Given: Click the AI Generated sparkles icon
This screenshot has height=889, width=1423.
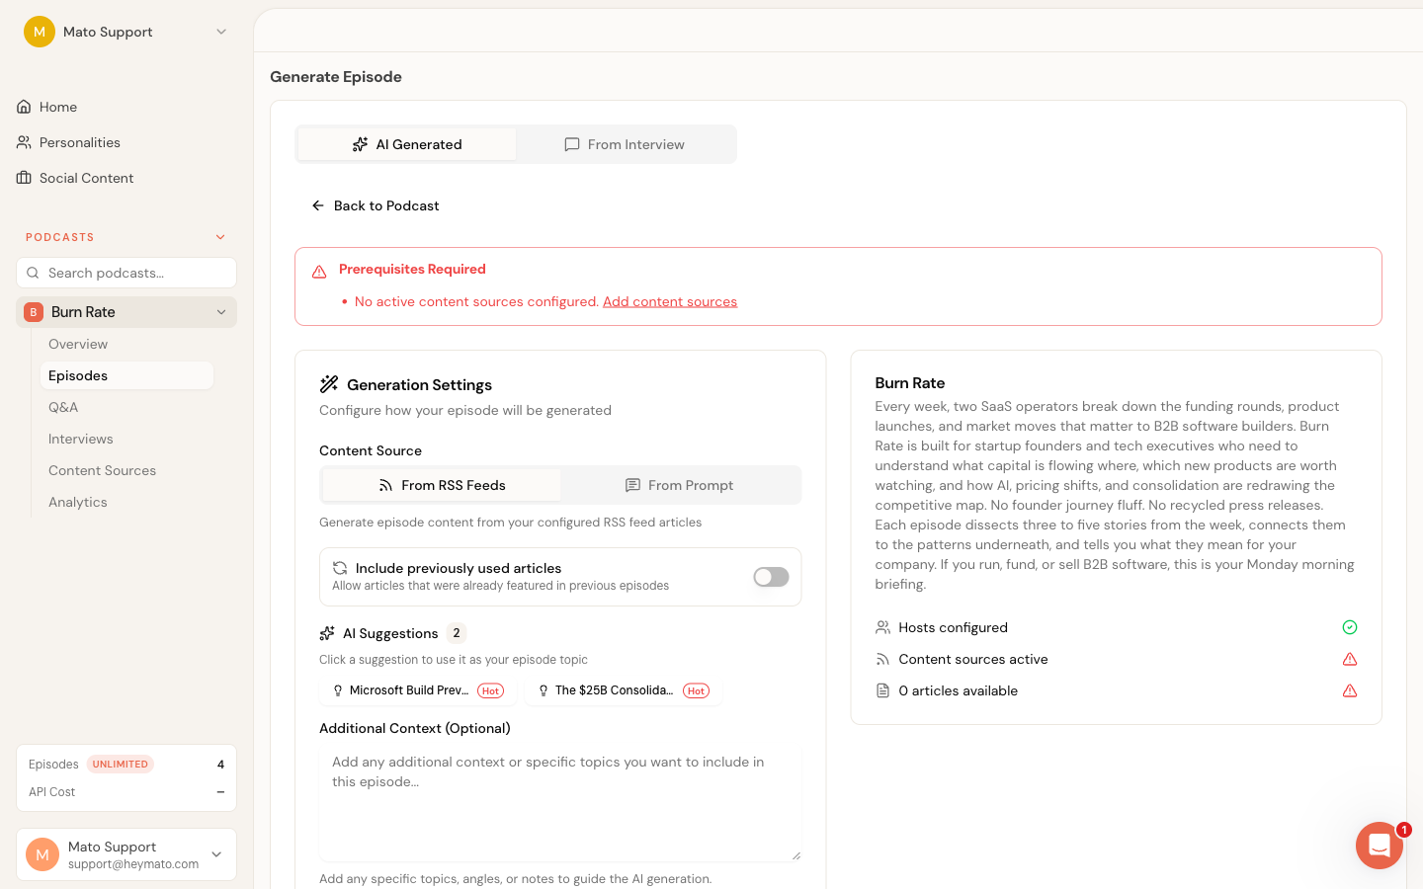Looking at the screenshot, I should 360,144.
